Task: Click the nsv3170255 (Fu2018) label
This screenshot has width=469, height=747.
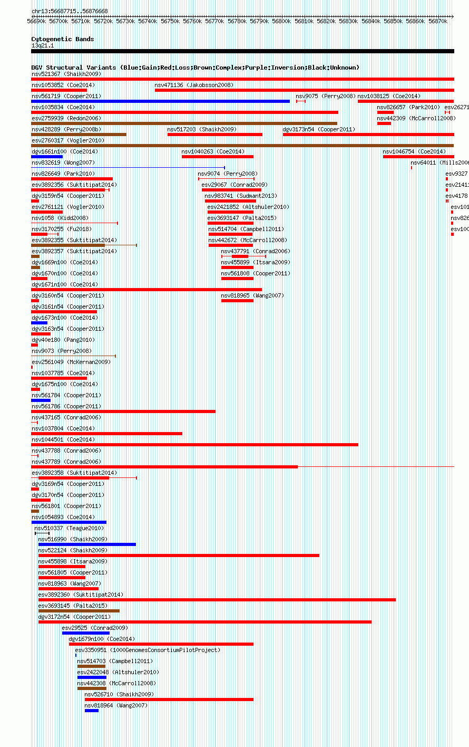Action: [62, 229]
